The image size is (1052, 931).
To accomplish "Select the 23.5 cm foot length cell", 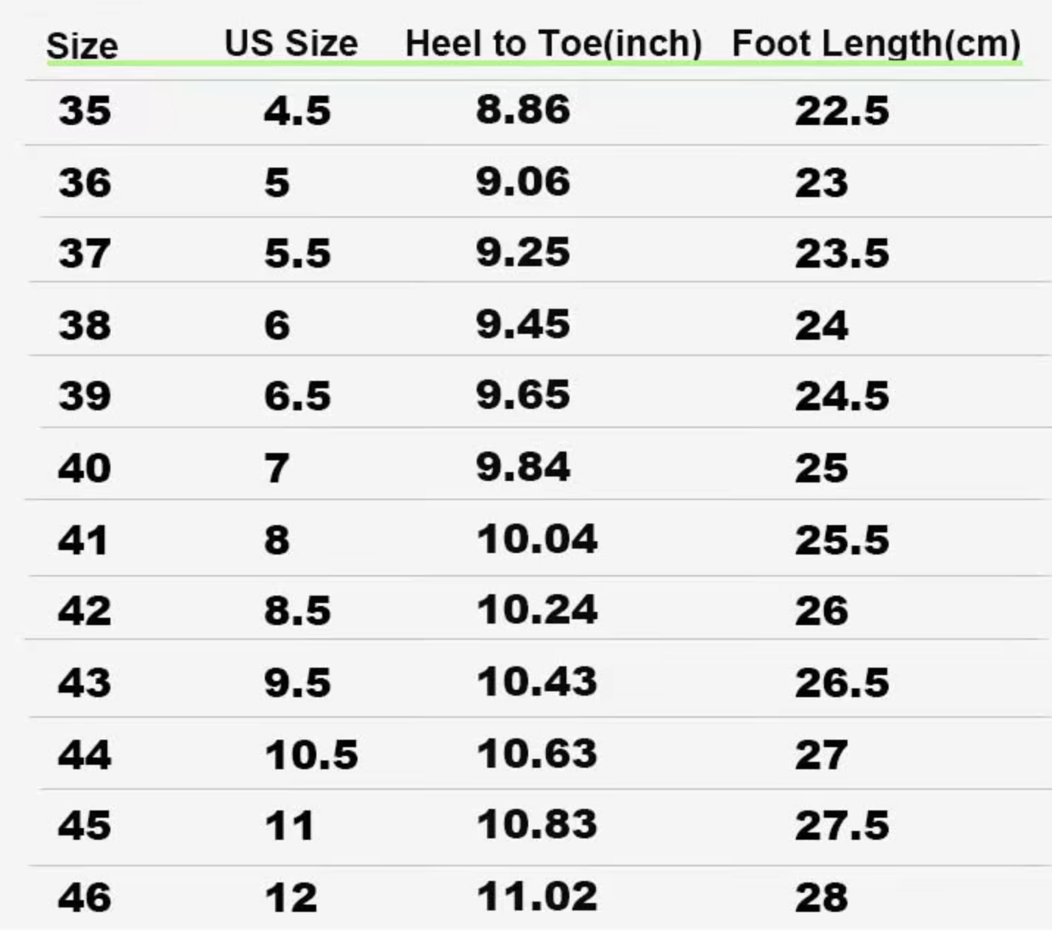I will (842, 254).
